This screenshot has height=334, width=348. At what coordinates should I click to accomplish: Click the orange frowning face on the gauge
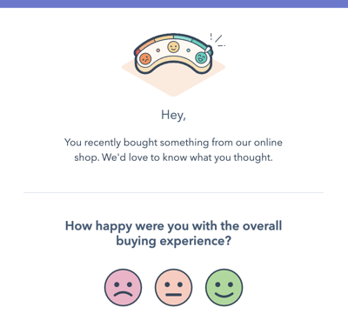145,59
